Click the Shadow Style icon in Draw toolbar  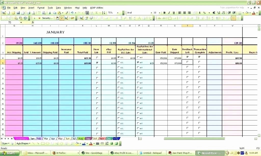(x=112, y=144)
